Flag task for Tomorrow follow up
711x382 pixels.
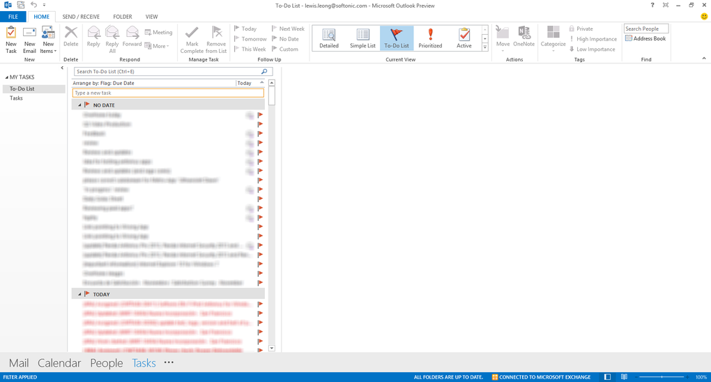[250, 39]
